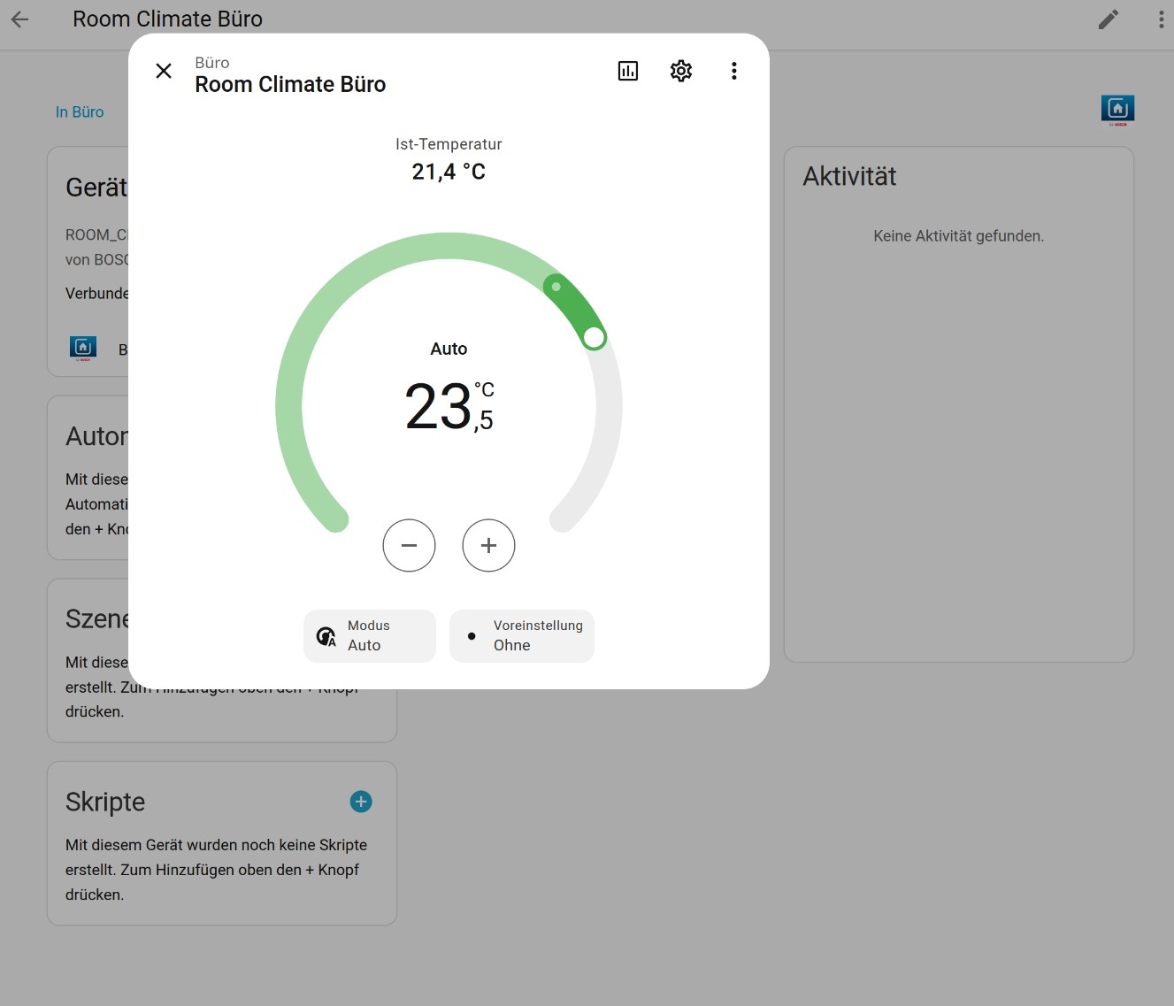This screenshot has height=1006, width=1174.
Task: Click the Room Climate Büro page title
Action: 167,19
